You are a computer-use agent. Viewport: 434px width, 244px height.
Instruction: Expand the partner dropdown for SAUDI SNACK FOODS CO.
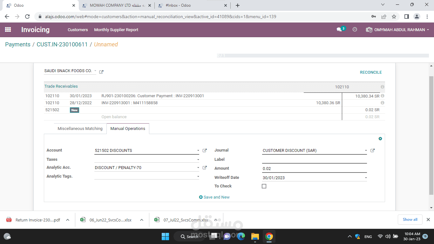click(x=95, y=71)
